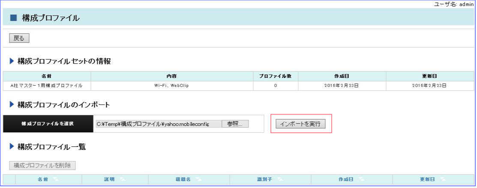Image resolution: width=477 pixels, height=188 pixels.
Task: Sort profile list by 作成日 sort icon
Action: pyautogui.click(x=361, y=179)
